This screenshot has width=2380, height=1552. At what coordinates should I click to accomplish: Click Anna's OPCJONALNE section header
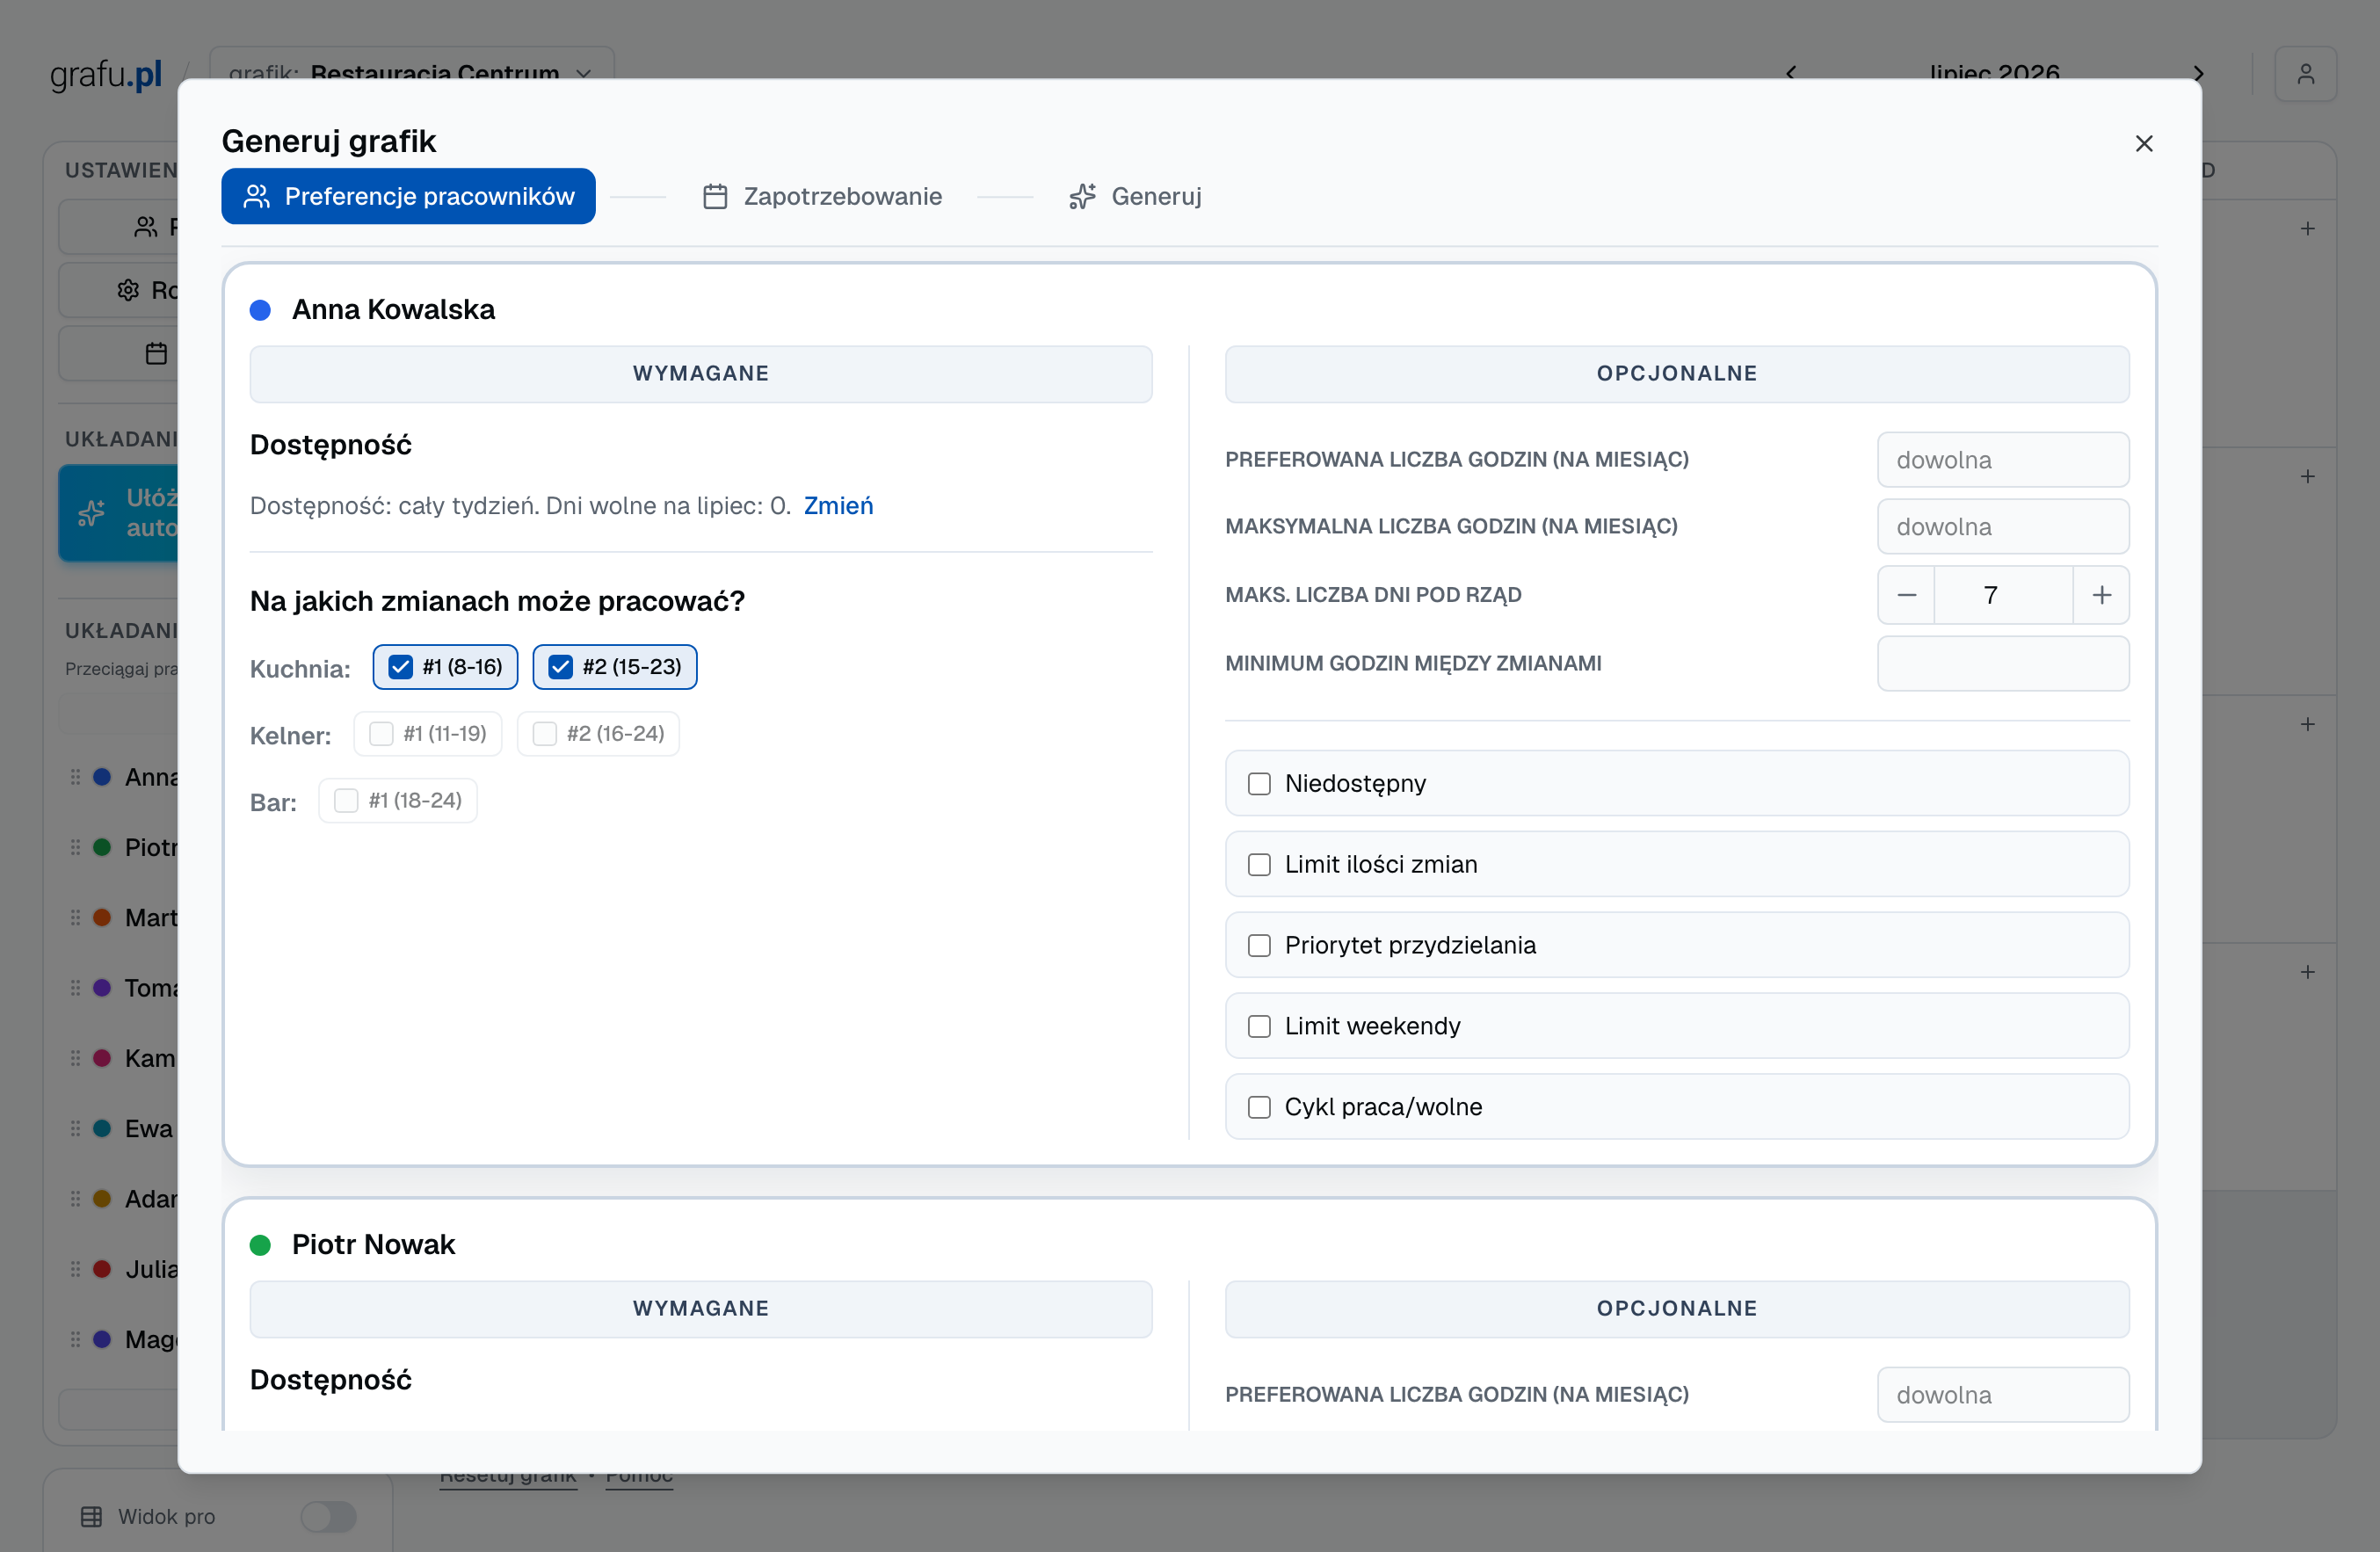(x=1677, y=374)
